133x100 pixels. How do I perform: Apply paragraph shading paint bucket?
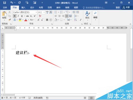click(x=56, y=20)
